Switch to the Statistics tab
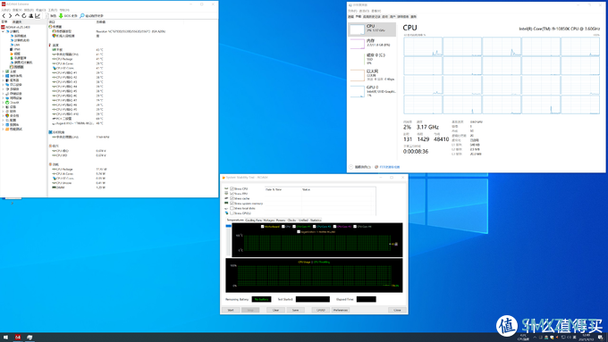 point(316,220)
